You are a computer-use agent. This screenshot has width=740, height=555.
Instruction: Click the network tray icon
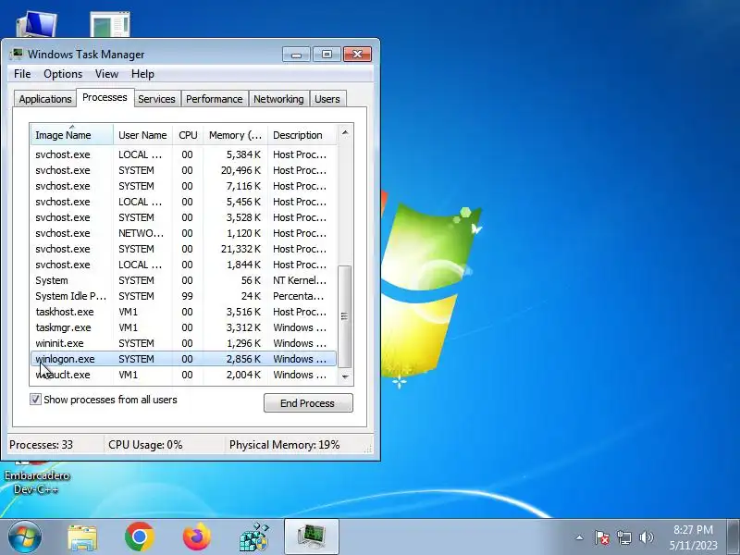tap(624, 537)
